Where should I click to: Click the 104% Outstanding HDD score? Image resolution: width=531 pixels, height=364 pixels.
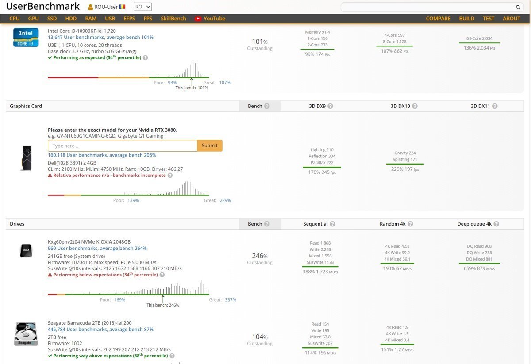pos(260,339)
